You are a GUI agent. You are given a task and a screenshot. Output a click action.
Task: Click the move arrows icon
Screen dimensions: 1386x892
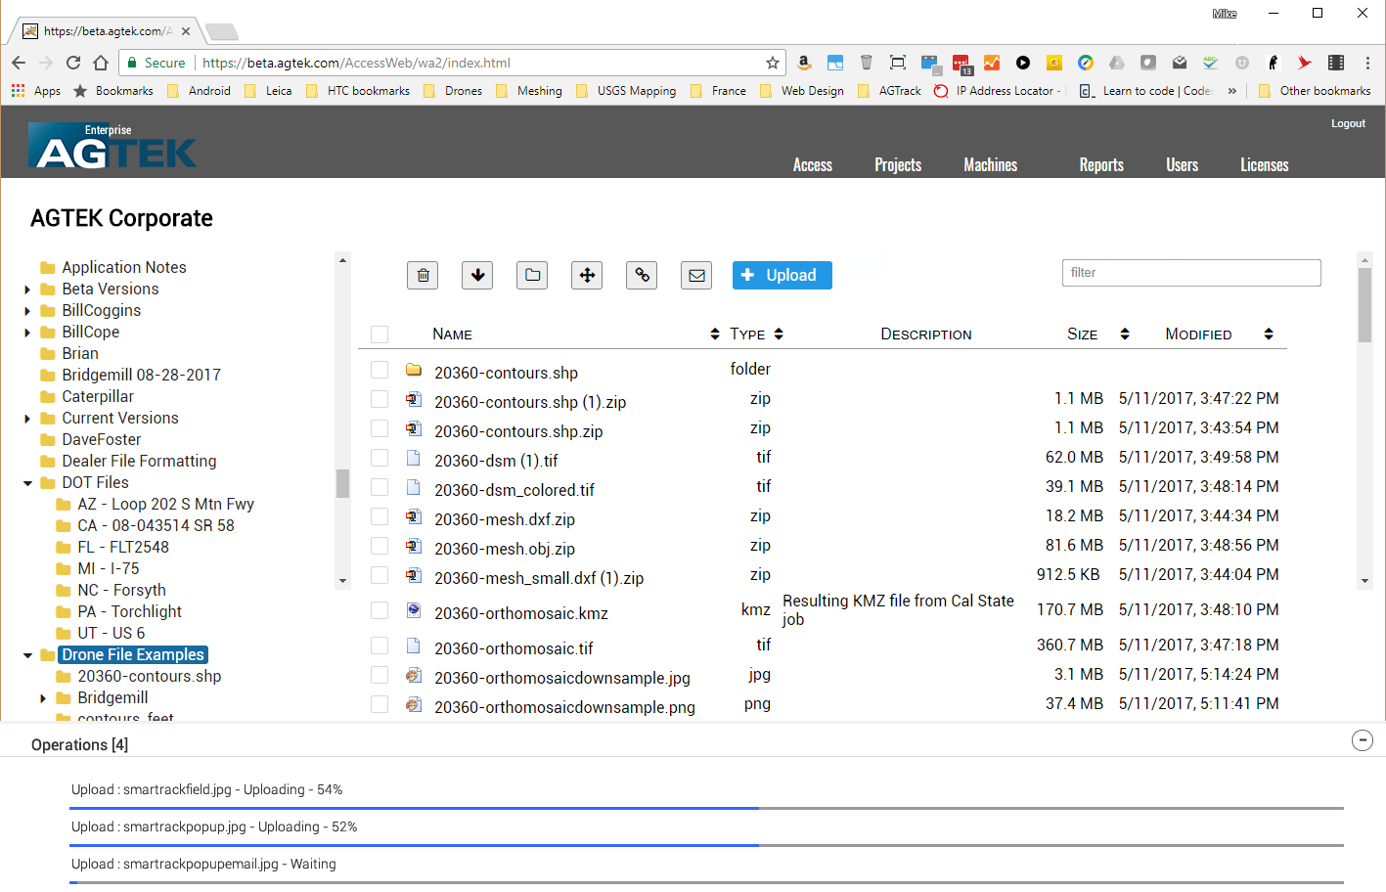point(587,276)
